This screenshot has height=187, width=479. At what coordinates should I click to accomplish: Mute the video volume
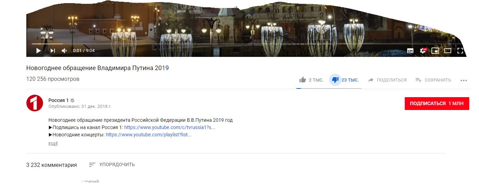64,51
